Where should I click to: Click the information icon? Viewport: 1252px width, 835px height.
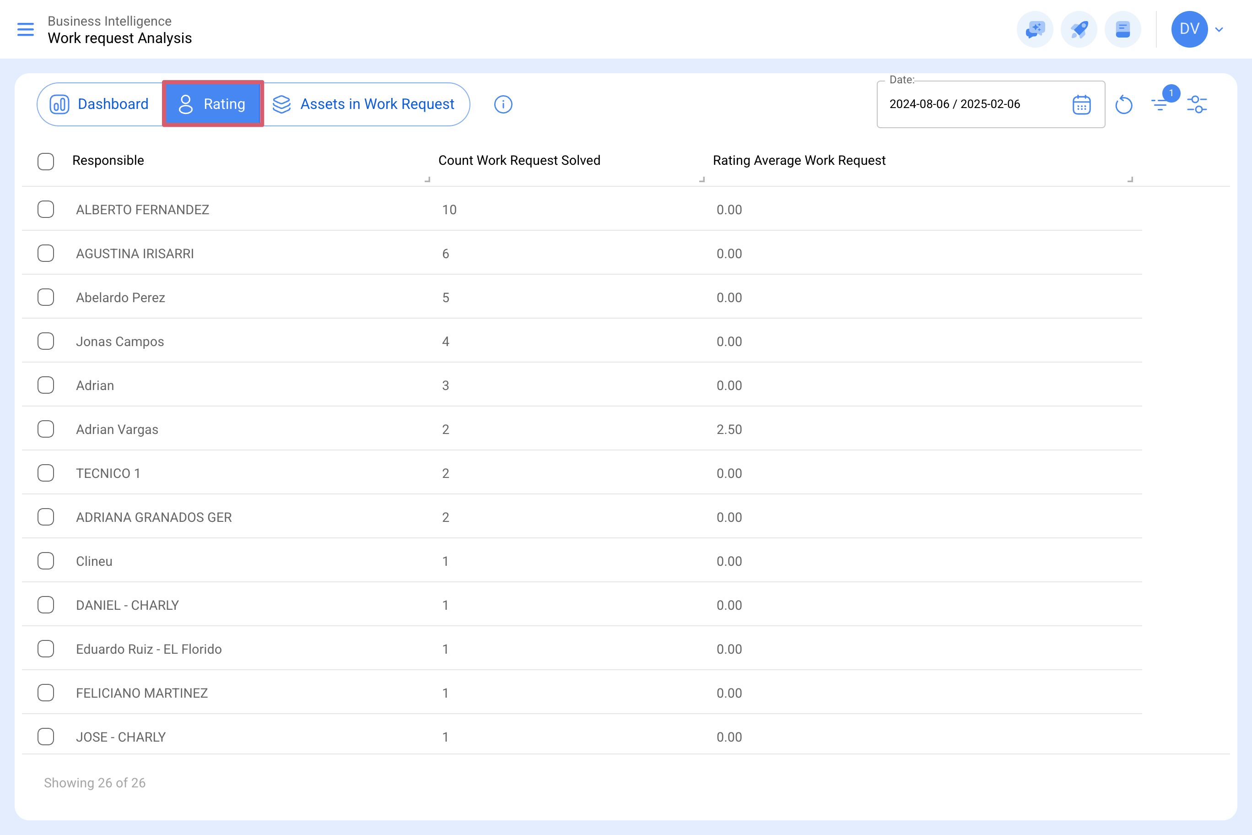pyautogui.click(x=503, y=104)
